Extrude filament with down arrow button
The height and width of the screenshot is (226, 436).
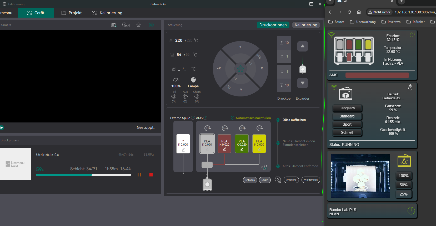(303, 83)
